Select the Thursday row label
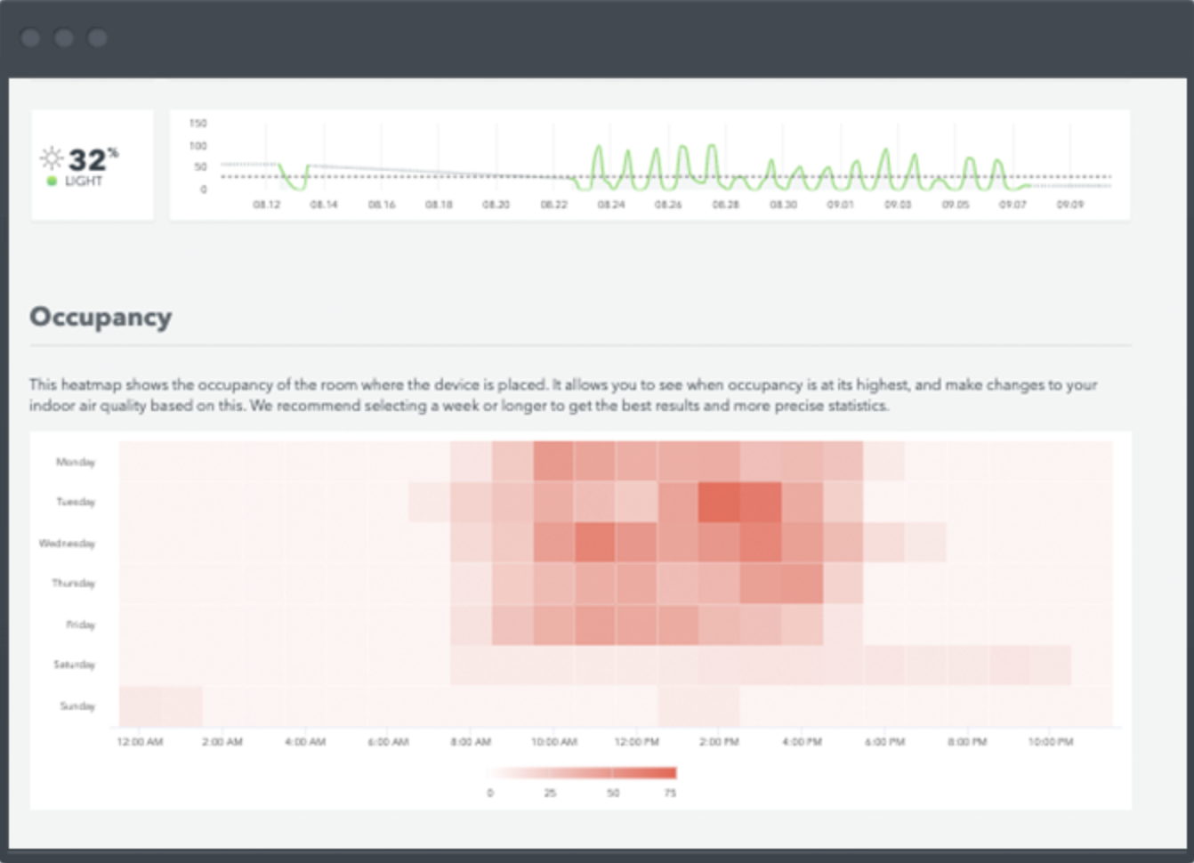Viewport: 1194px width, 863px height. click(73, 583)
